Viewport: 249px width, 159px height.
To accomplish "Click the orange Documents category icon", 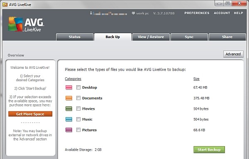I will tap(69, 98).
